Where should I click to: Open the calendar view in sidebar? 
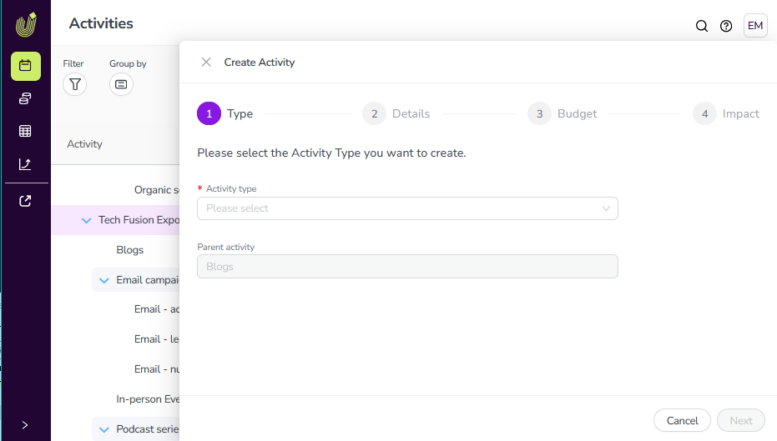[25, 66]
